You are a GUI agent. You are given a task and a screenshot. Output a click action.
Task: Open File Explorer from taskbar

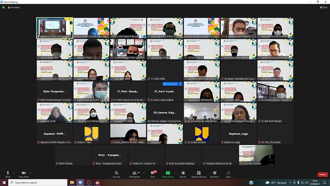click(72, 182)
